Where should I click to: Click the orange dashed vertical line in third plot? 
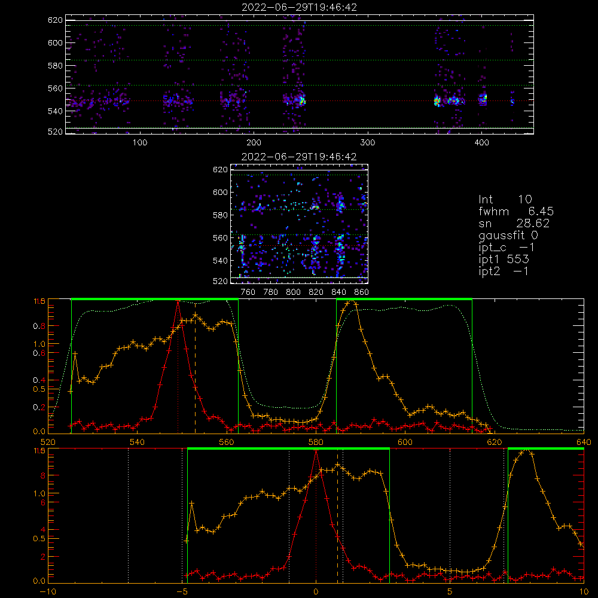click(196, 368)
